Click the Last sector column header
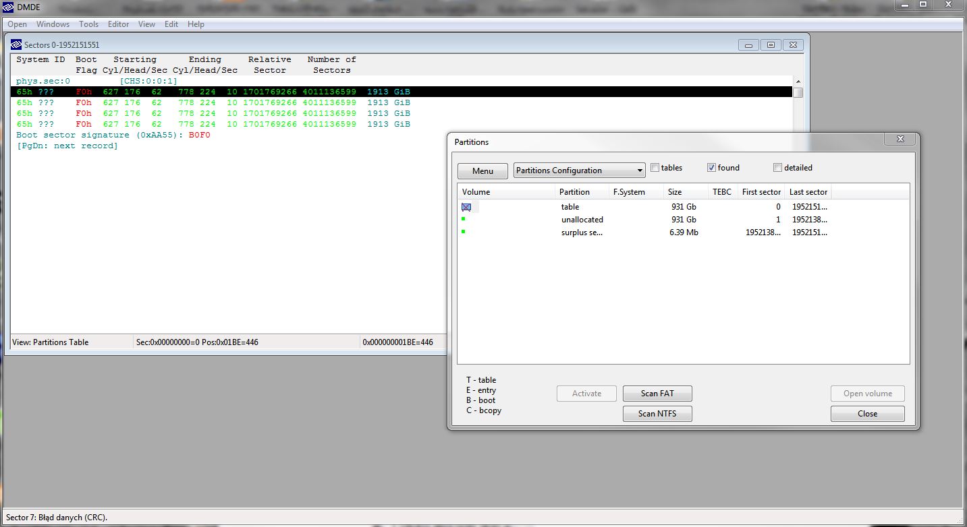The width and height of the screenshot is (967, 527). coord(808,192)
